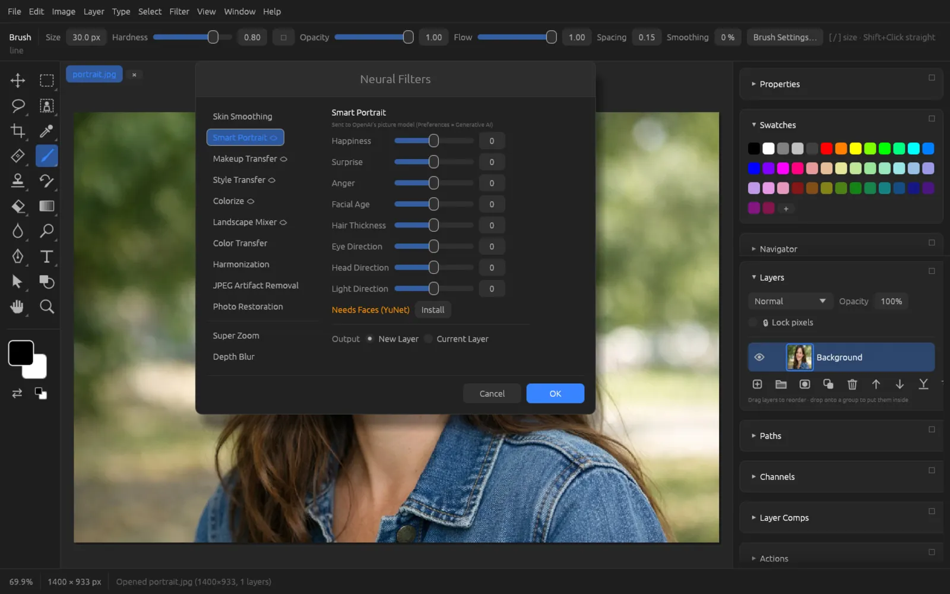This screenshot has height=594, width=950.
Task: Select the Hand tool
Action: [18, 307]
